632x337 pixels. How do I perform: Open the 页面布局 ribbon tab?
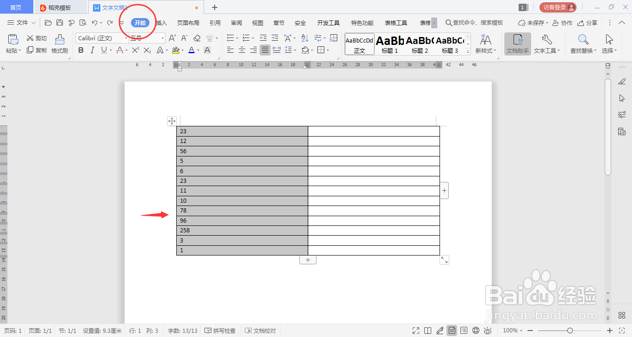[188, 23]
